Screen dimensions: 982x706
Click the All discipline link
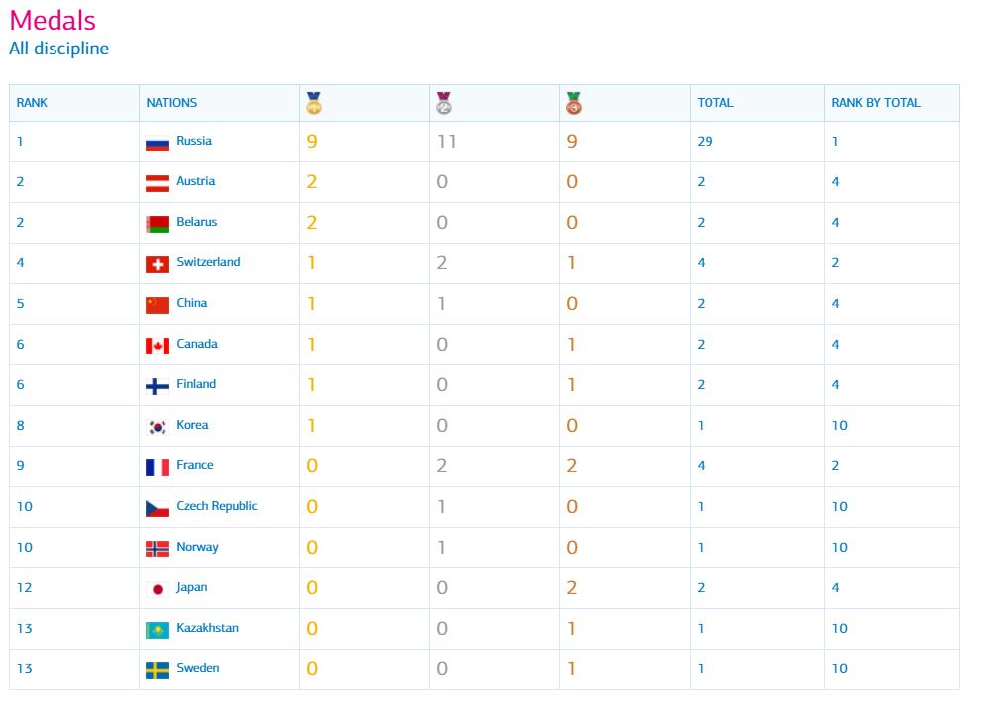coord(58,49)
